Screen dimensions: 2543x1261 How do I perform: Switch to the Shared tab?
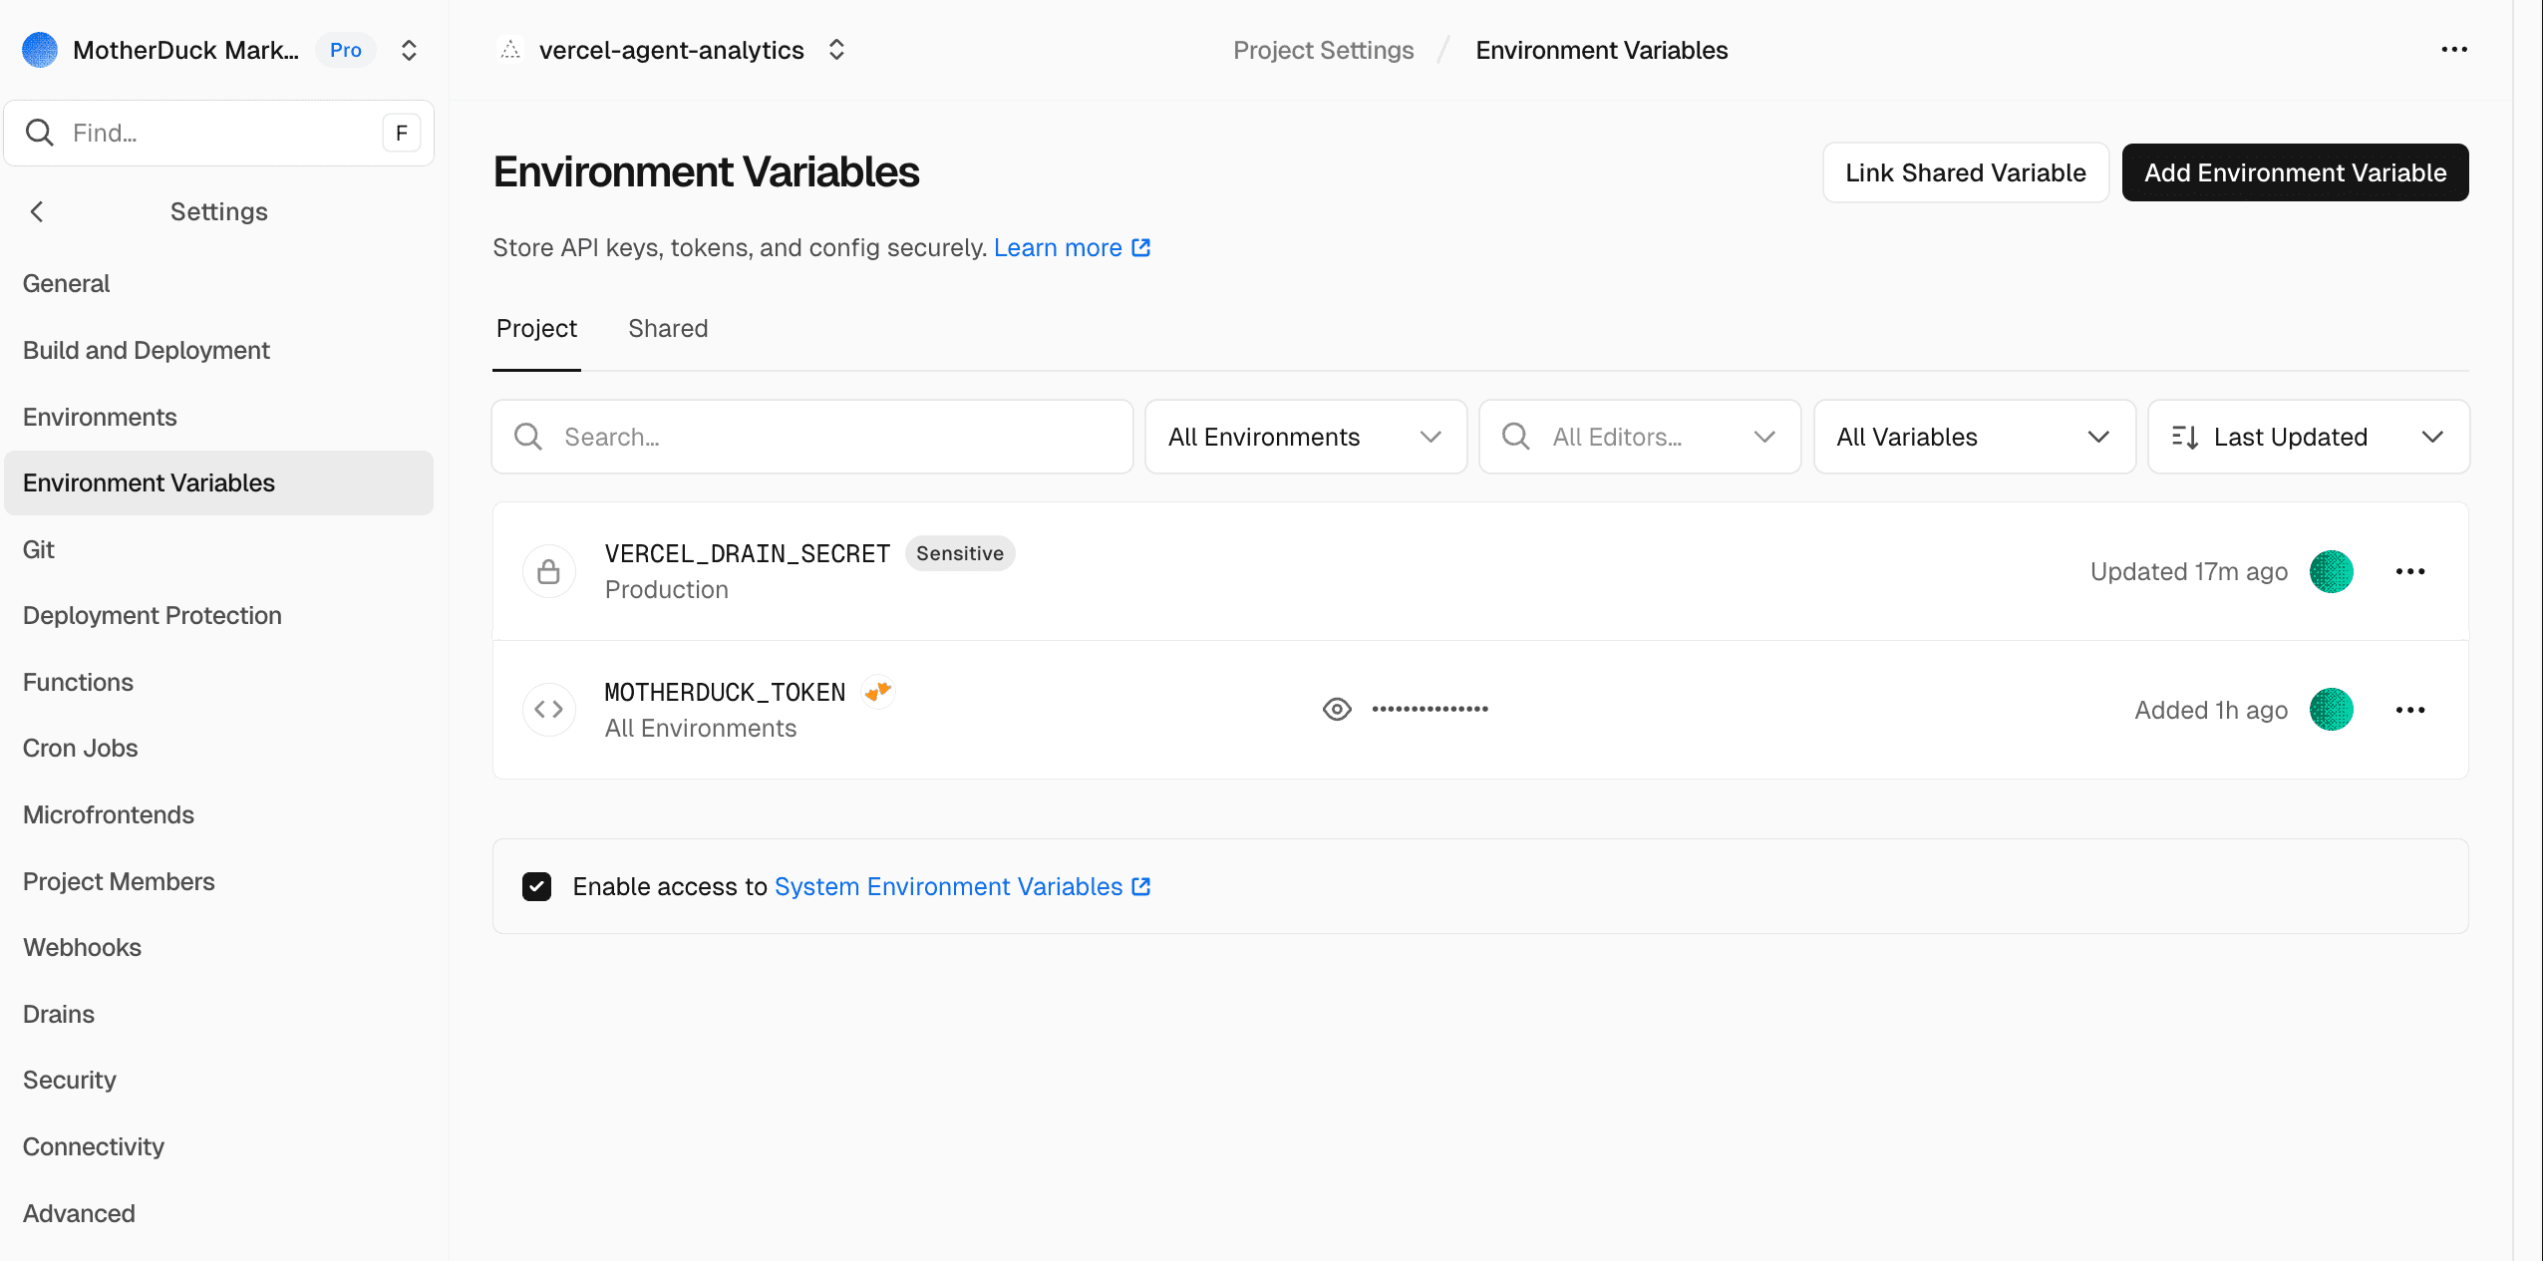(668, 328)
